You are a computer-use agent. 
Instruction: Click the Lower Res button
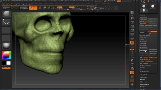coord(144,19)
